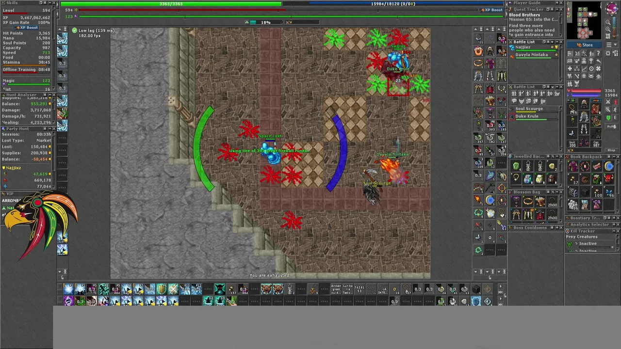Open sort dropdown in first Battle List header
621x349 pixels.
[553, 42]
